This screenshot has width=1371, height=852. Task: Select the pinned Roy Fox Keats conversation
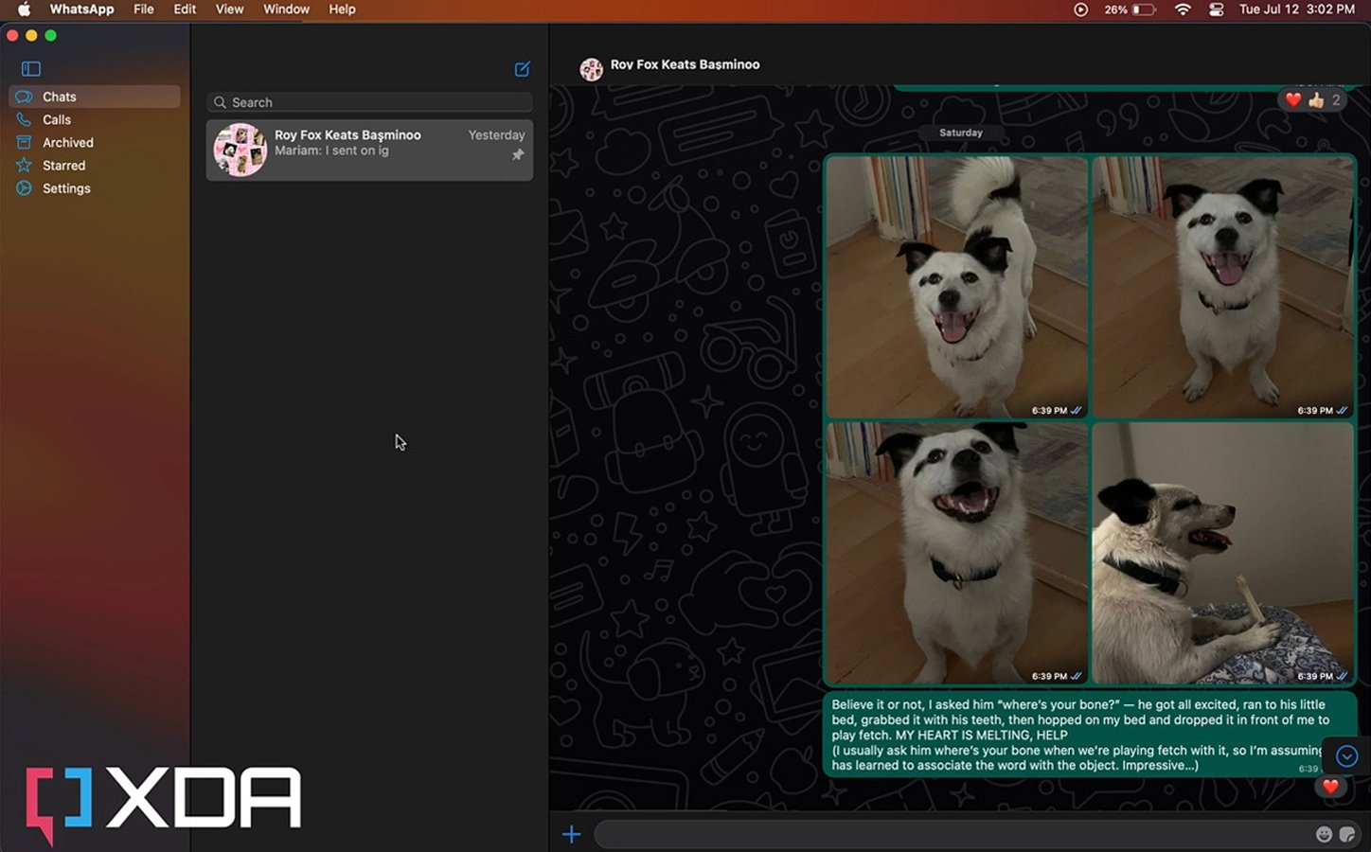point(369,150)
